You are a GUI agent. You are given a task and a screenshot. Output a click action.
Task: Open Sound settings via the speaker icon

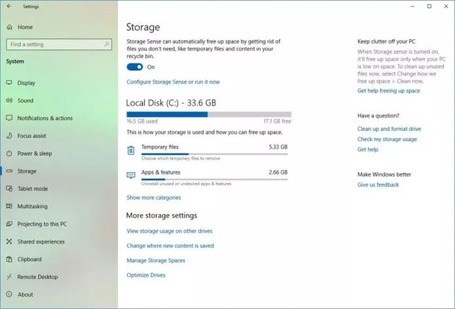coord(9,100)
